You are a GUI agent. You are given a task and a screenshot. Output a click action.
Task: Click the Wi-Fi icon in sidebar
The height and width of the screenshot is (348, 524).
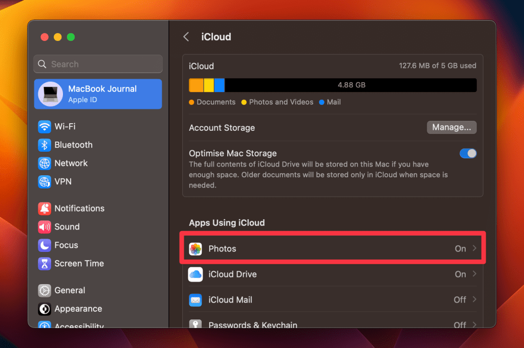45,127
